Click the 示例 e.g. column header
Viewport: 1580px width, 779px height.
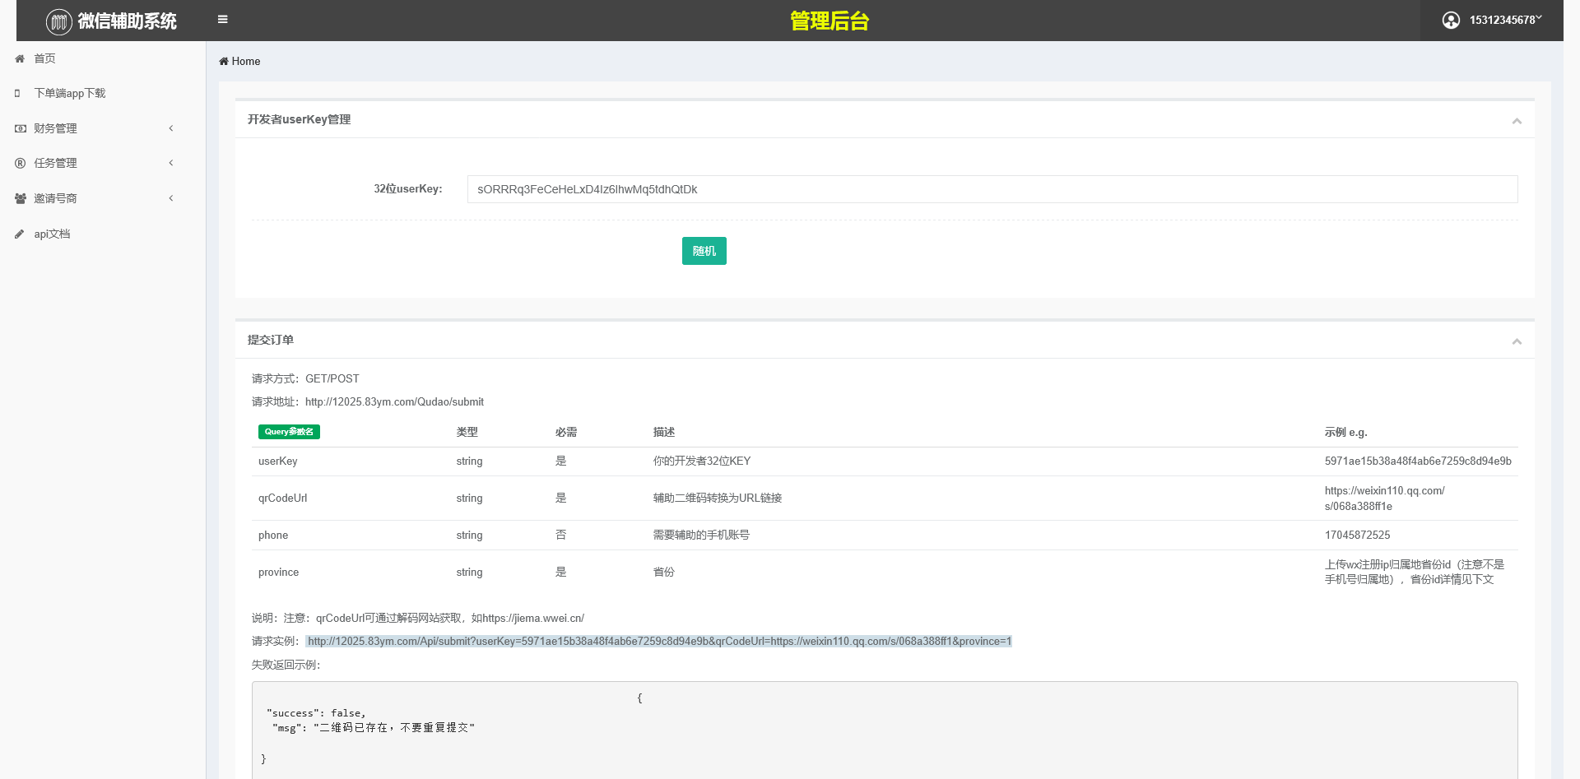coord(1346,432)
